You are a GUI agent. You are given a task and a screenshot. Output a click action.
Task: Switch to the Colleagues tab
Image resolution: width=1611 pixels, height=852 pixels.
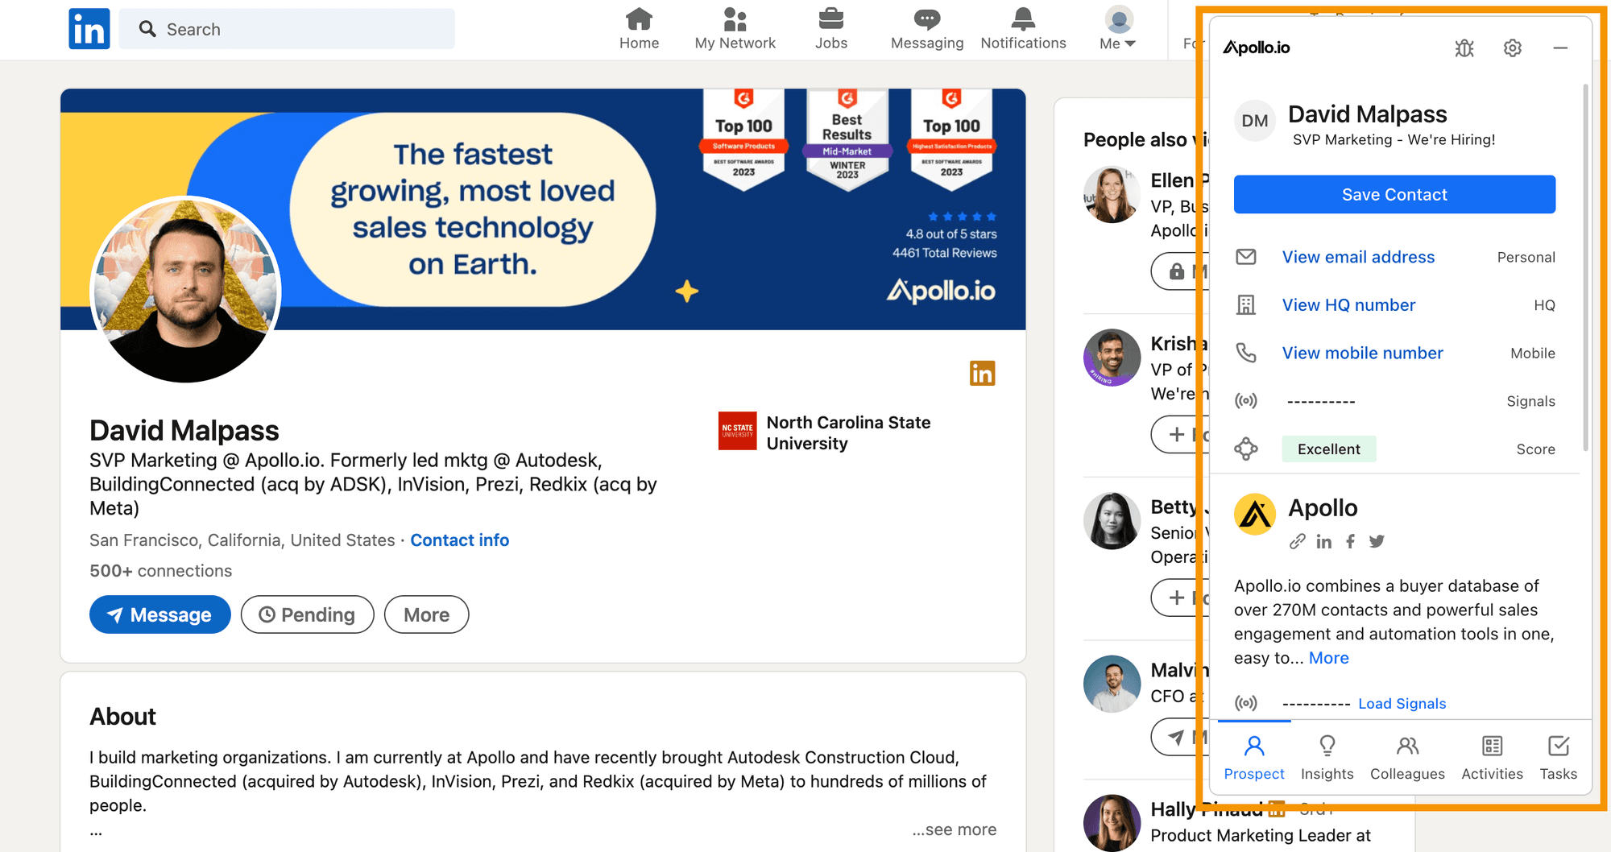coord(1407,758)
